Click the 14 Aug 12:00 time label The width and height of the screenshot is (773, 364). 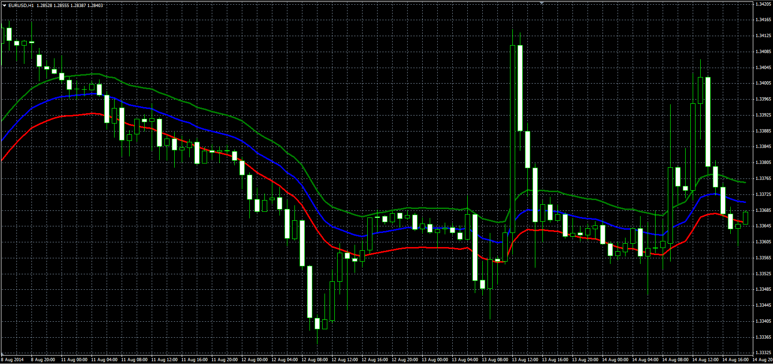(x=705, y=360)
